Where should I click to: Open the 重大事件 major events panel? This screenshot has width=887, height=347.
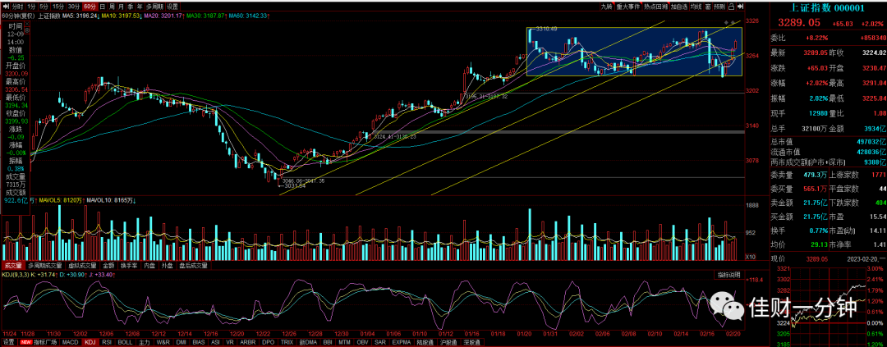pos(628,7)
